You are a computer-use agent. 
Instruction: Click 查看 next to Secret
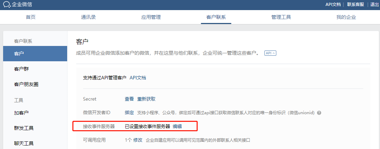click(129, 99)
